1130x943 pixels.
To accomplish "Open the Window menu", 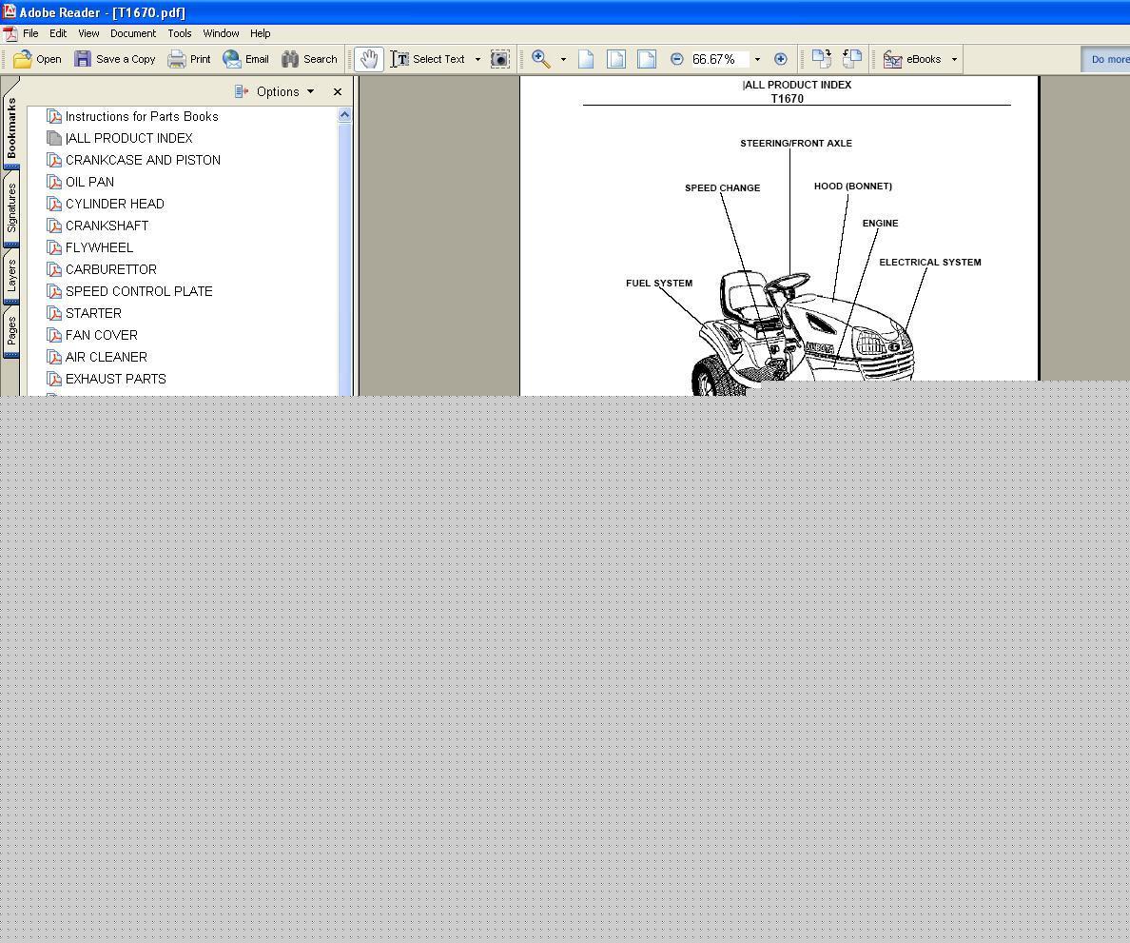I will (221, 33).
